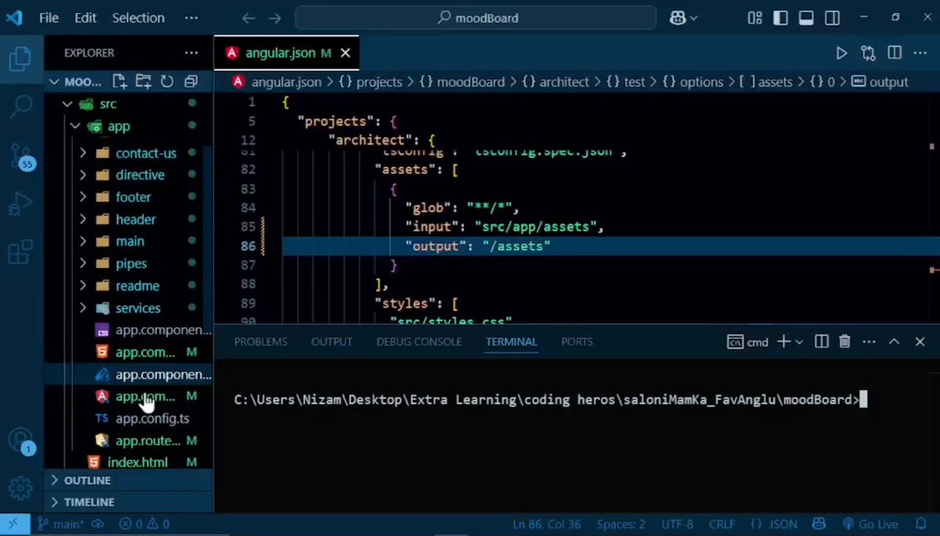Toggle the secondary side bar
This screenshot has width=940, height=536.
coord(833,18)
